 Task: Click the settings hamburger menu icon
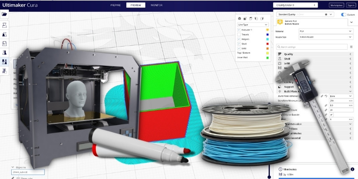[351, 47]
